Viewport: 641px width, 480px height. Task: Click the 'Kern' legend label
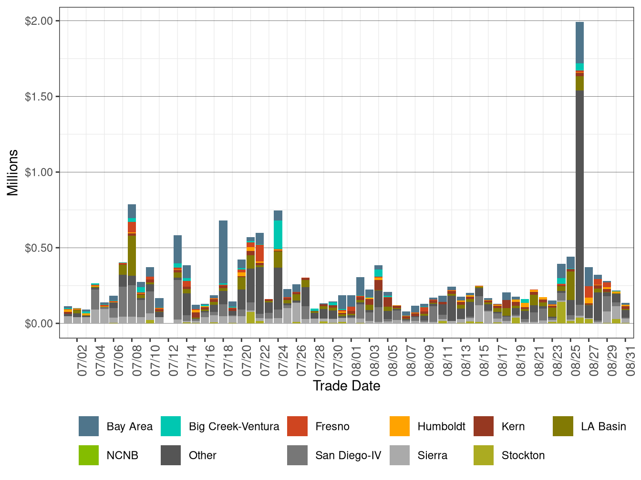coord(513,427)
